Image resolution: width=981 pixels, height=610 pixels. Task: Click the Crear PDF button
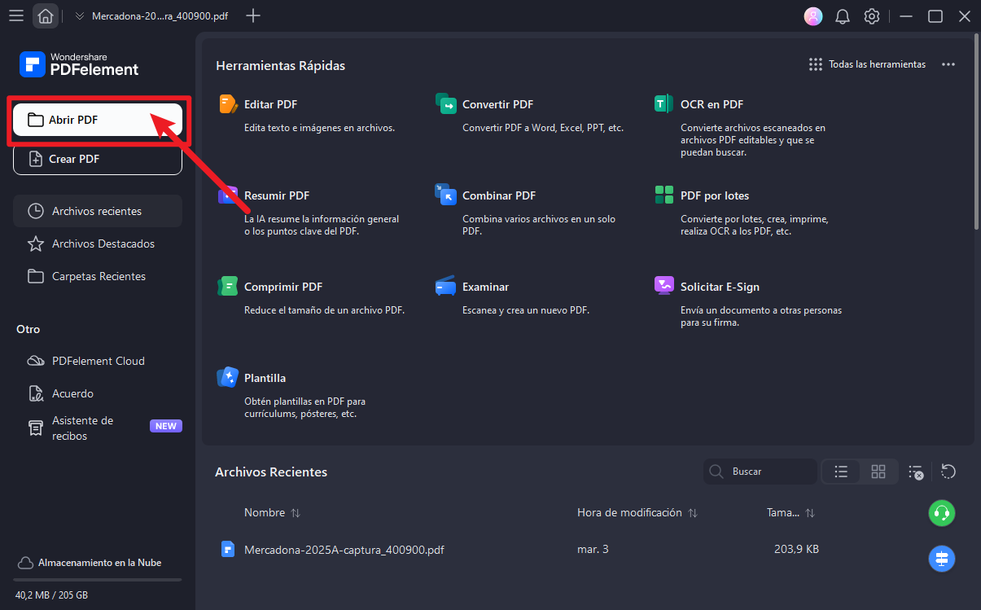(98, 159)
